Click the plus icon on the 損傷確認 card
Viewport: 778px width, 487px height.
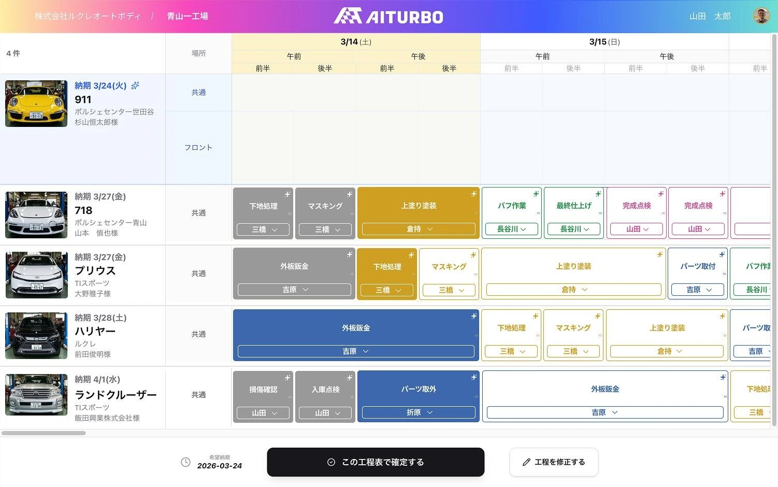coord(287,378)
